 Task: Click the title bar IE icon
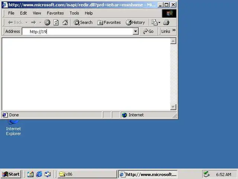5,5
